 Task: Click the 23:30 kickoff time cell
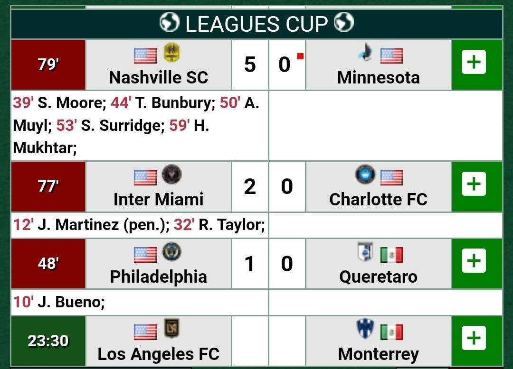(48, 341)
